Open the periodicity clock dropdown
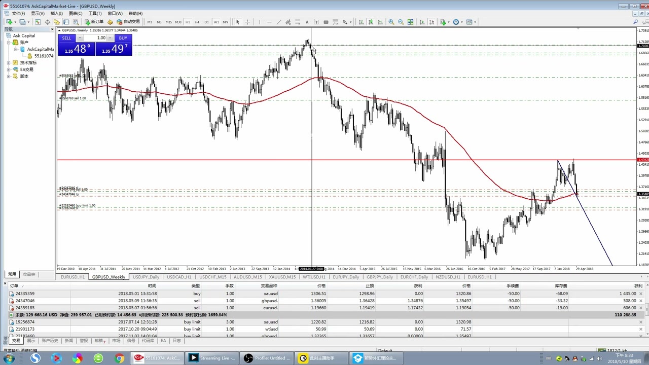Image resolution: width=649 pixels, height=365 pixels. (x=458, y=22)
